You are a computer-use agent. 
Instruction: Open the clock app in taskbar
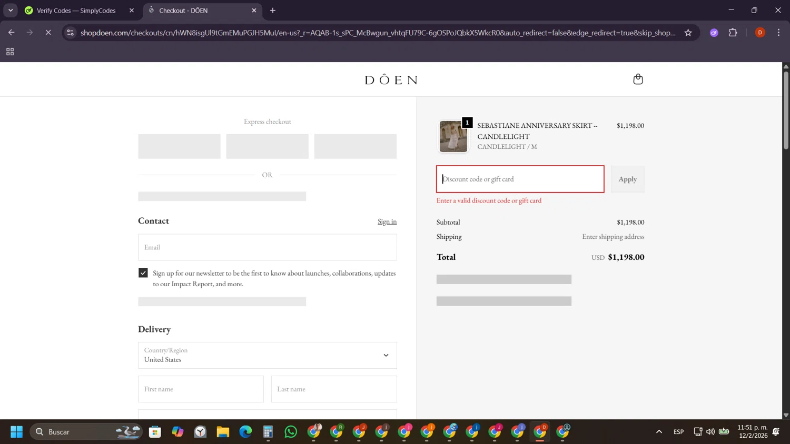200,432
